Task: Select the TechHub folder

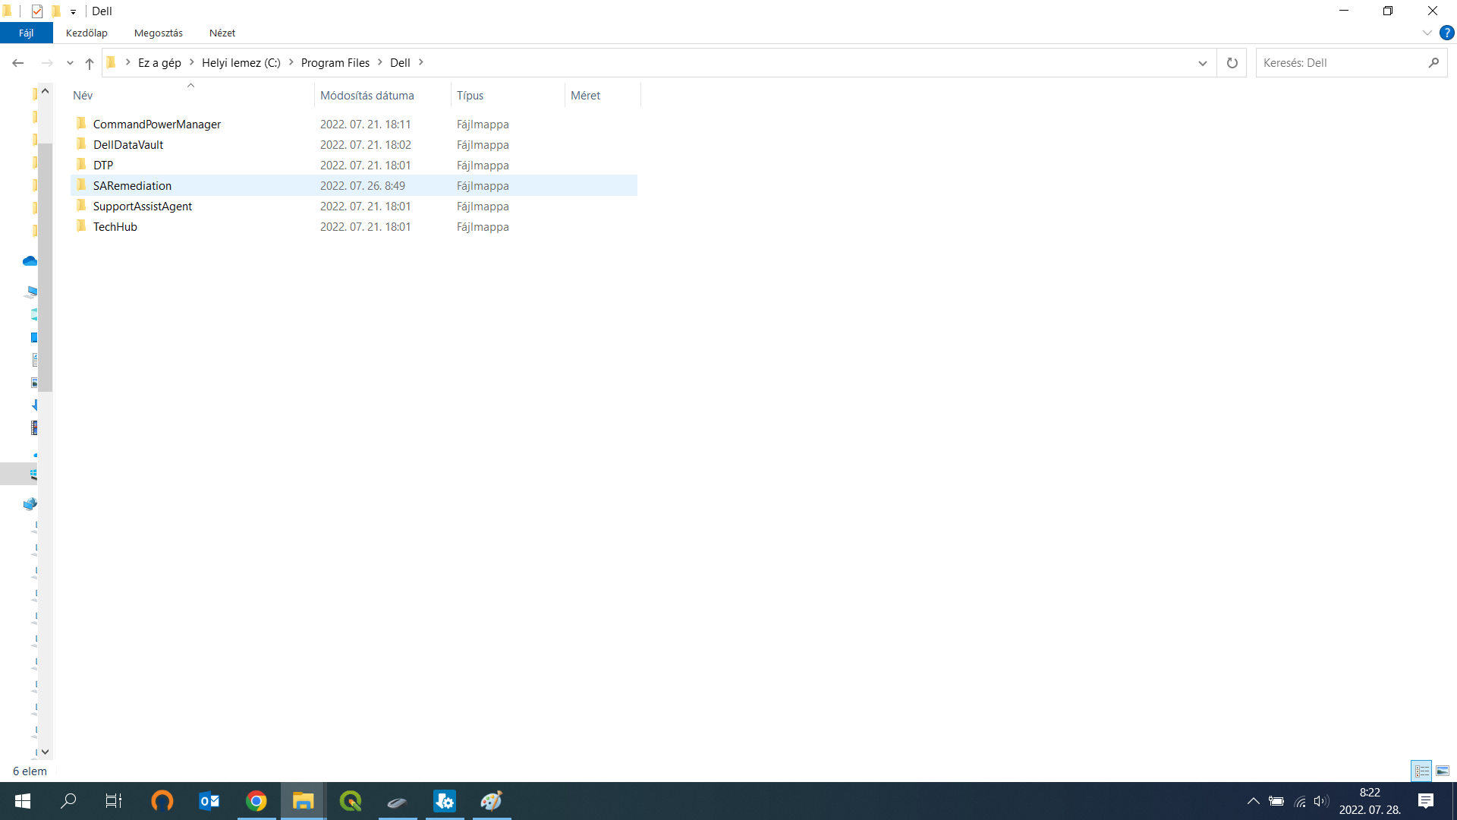Action: point(354,227)
